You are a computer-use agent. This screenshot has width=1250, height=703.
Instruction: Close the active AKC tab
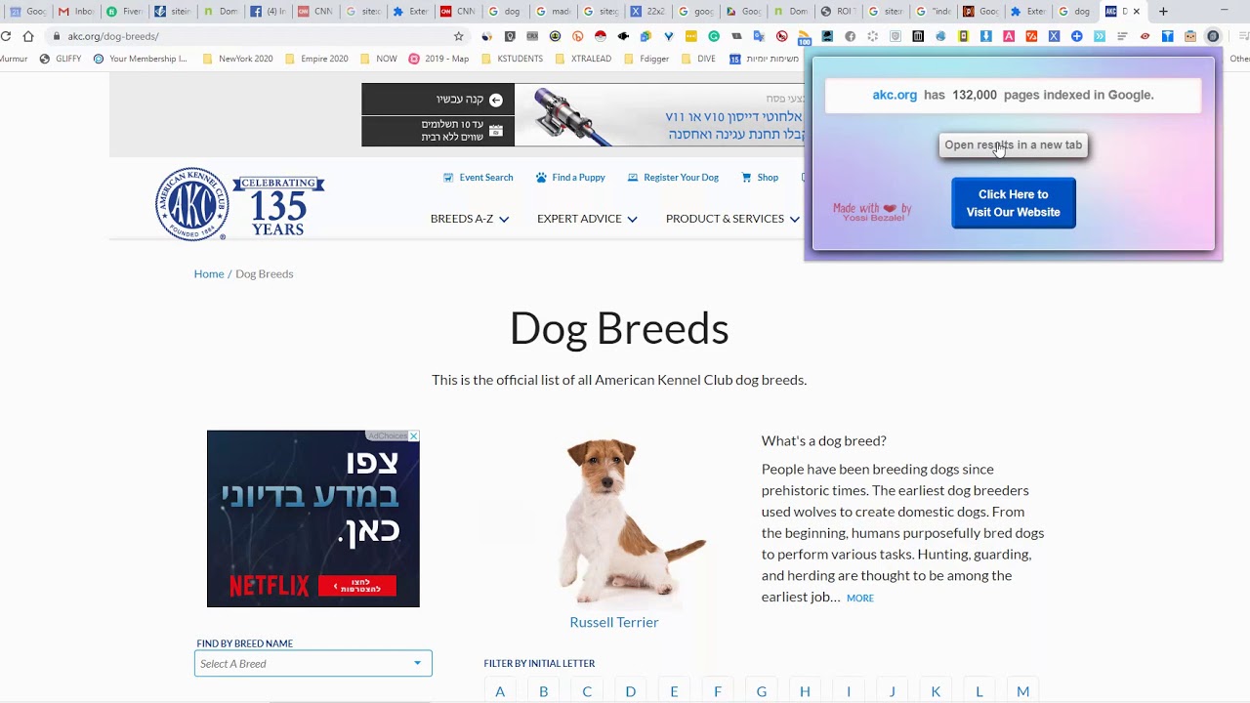(1136, 12)
